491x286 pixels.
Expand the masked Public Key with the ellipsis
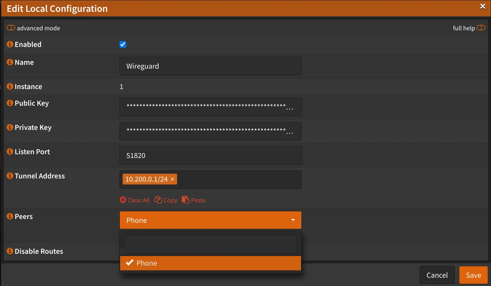[290, 109]
